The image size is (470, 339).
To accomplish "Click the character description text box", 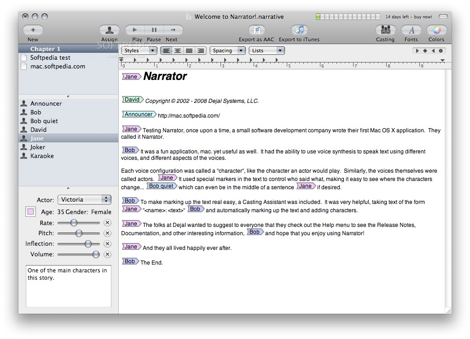I will pyautogui.click(x=68, y=286).
